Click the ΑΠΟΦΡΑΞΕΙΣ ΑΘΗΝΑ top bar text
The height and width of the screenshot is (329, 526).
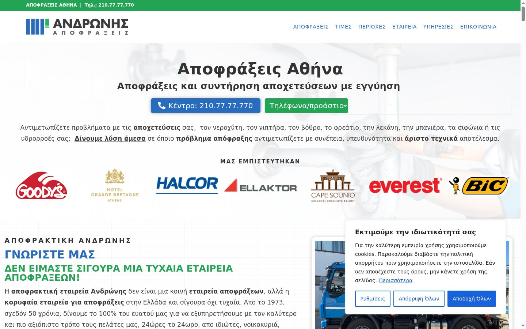point(52,5)
